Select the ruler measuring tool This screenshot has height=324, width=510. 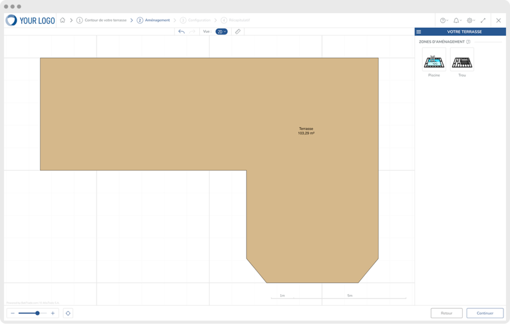(x=238, y=31)
